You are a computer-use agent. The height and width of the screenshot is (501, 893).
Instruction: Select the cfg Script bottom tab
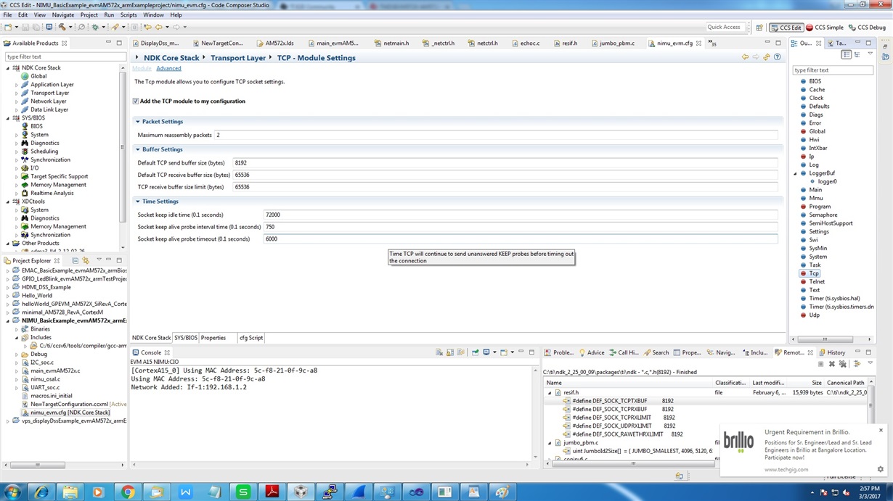coord(251,338)
